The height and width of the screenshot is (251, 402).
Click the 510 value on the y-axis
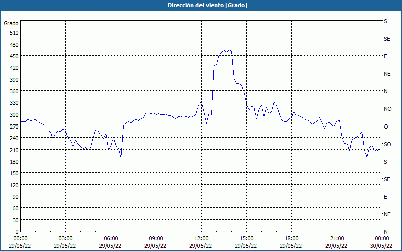pyautogui.click(x=14, y=33)
